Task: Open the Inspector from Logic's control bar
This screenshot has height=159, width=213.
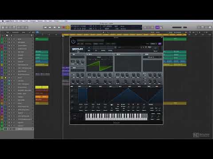Action: (x=7, y=27)
